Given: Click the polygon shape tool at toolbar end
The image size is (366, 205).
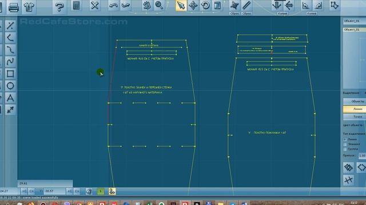Looking at the screenshot, I should pos(334,5).
